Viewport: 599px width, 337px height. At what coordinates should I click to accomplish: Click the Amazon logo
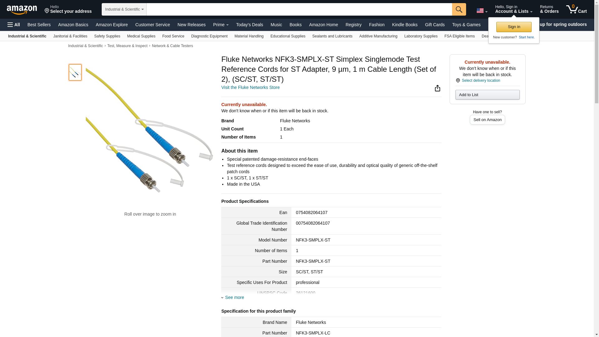tap(22, 10)
